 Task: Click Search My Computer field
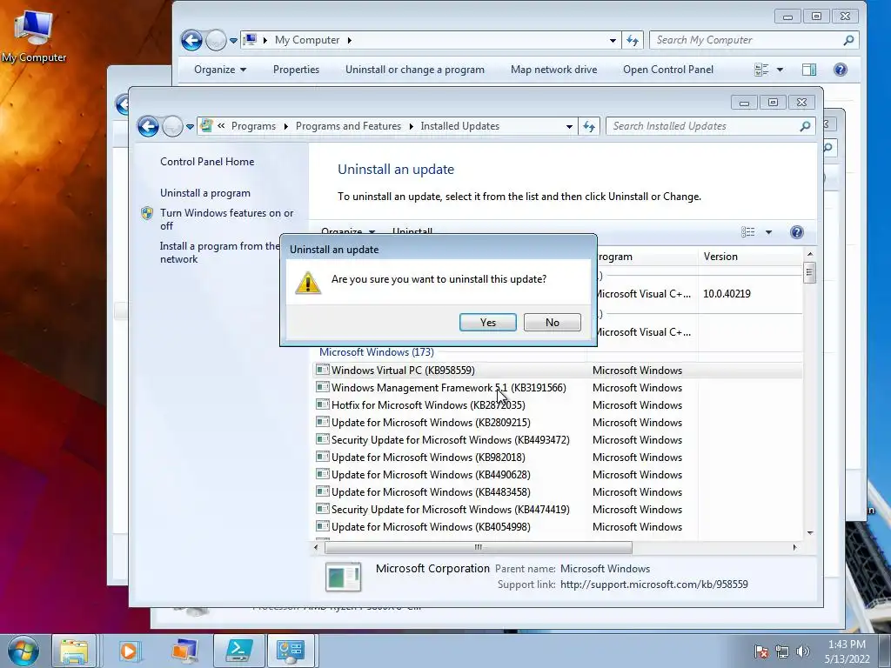[x=754, y=40]
